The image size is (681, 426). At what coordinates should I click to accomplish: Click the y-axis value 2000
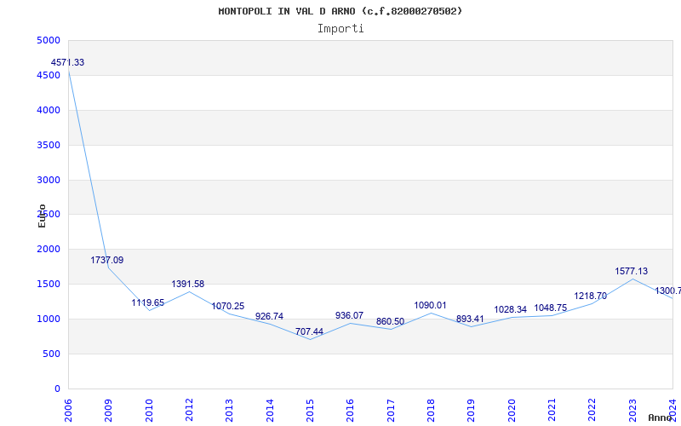49,249
